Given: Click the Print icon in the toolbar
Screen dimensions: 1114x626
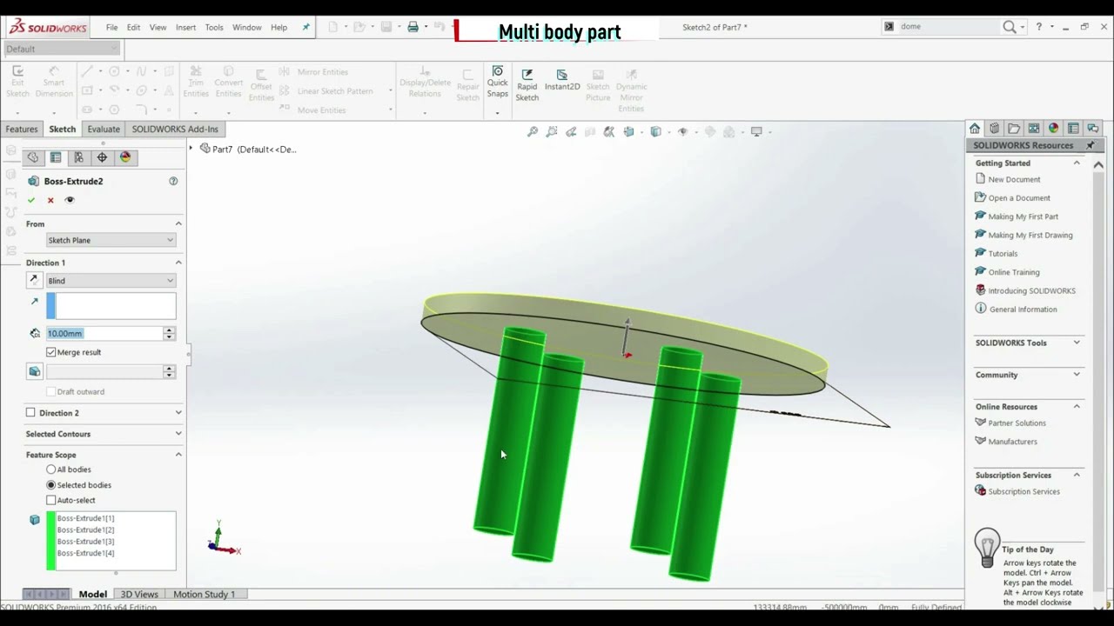Looking at the screenshot, I should (413, 27).
